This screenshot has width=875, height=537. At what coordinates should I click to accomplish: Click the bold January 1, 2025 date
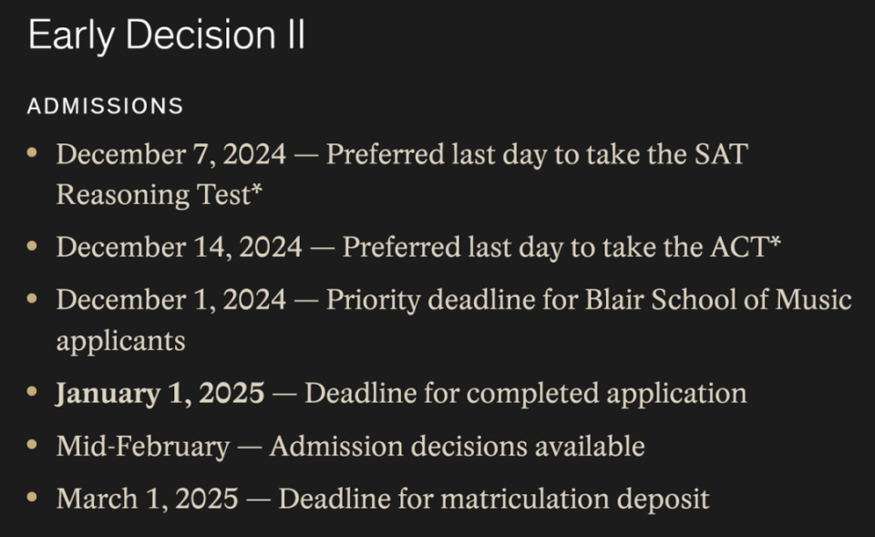point(160,394)
